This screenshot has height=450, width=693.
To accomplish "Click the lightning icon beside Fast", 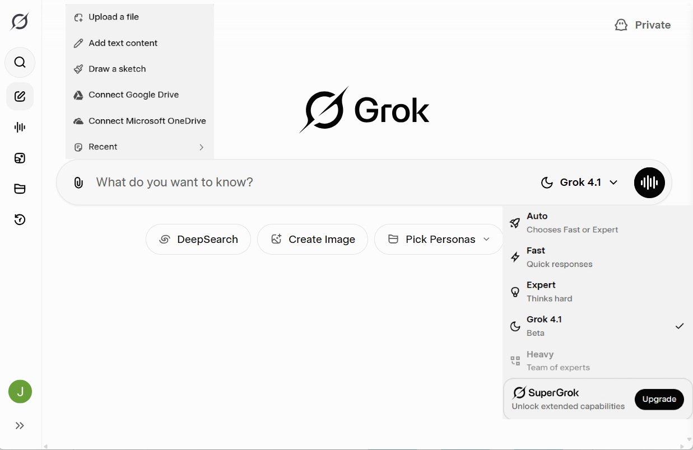I will pos(515,257).
